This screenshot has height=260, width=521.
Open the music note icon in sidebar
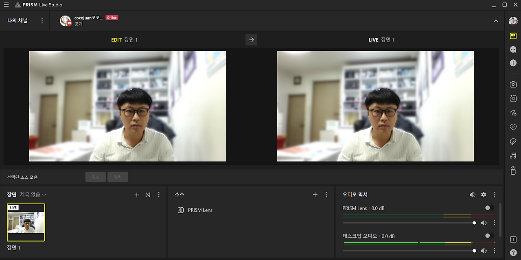(x=513, y=156)
